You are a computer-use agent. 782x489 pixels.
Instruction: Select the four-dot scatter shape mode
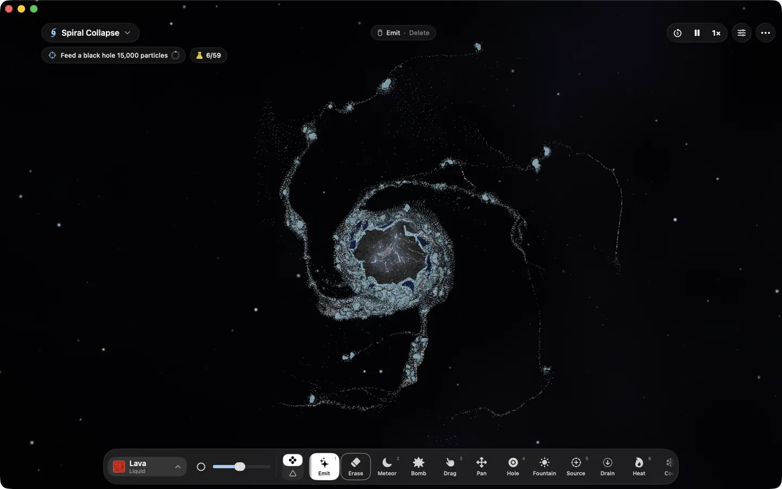coord(293,460)
